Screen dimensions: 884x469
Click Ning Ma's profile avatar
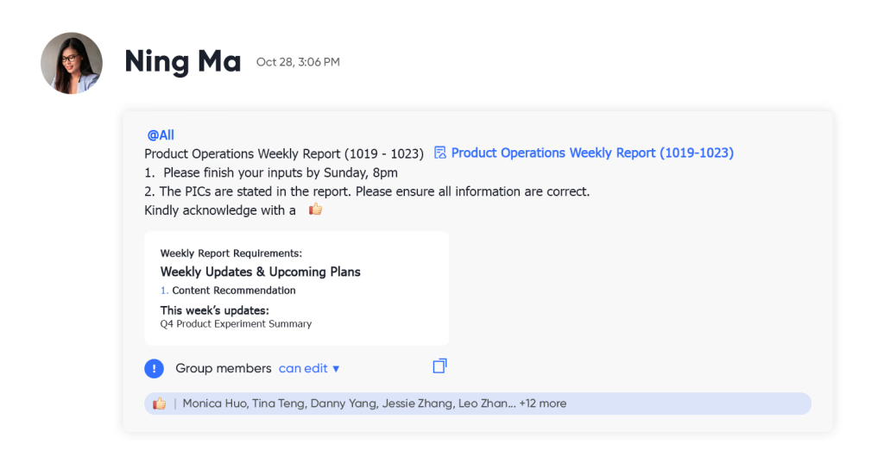click(72, 63)
